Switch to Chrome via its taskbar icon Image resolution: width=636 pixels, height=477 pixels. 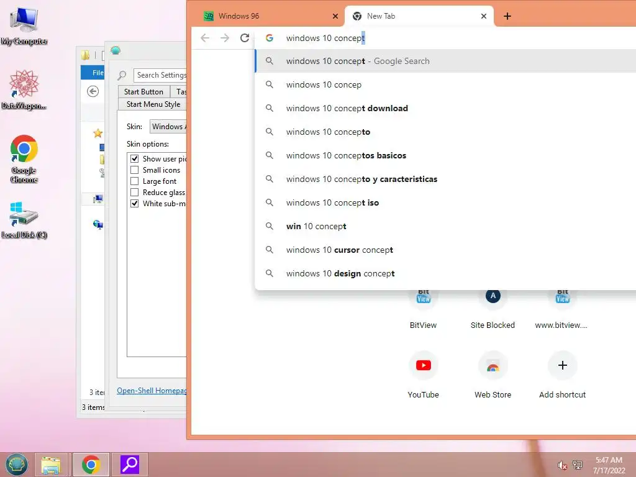[x=91, y=465]
